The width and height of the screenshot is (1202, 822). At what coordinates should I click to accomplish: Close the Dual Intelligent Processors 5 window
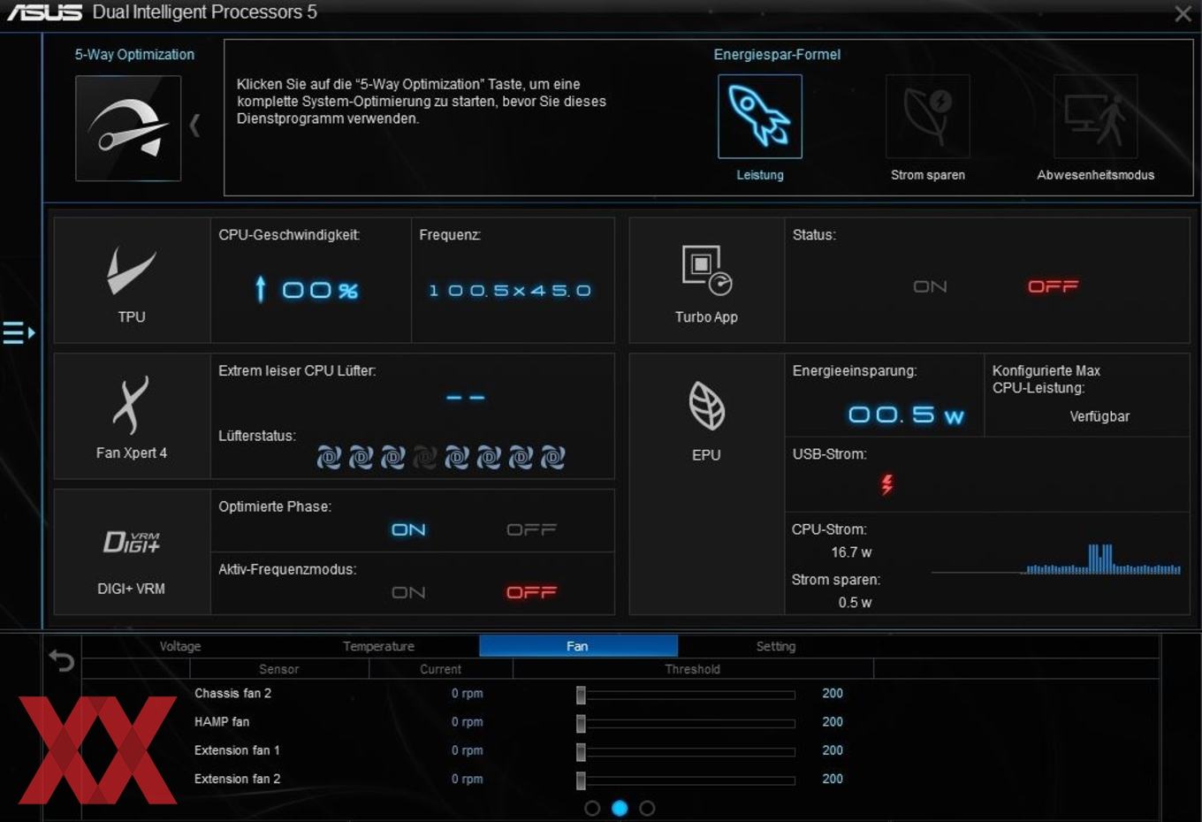1183,13
